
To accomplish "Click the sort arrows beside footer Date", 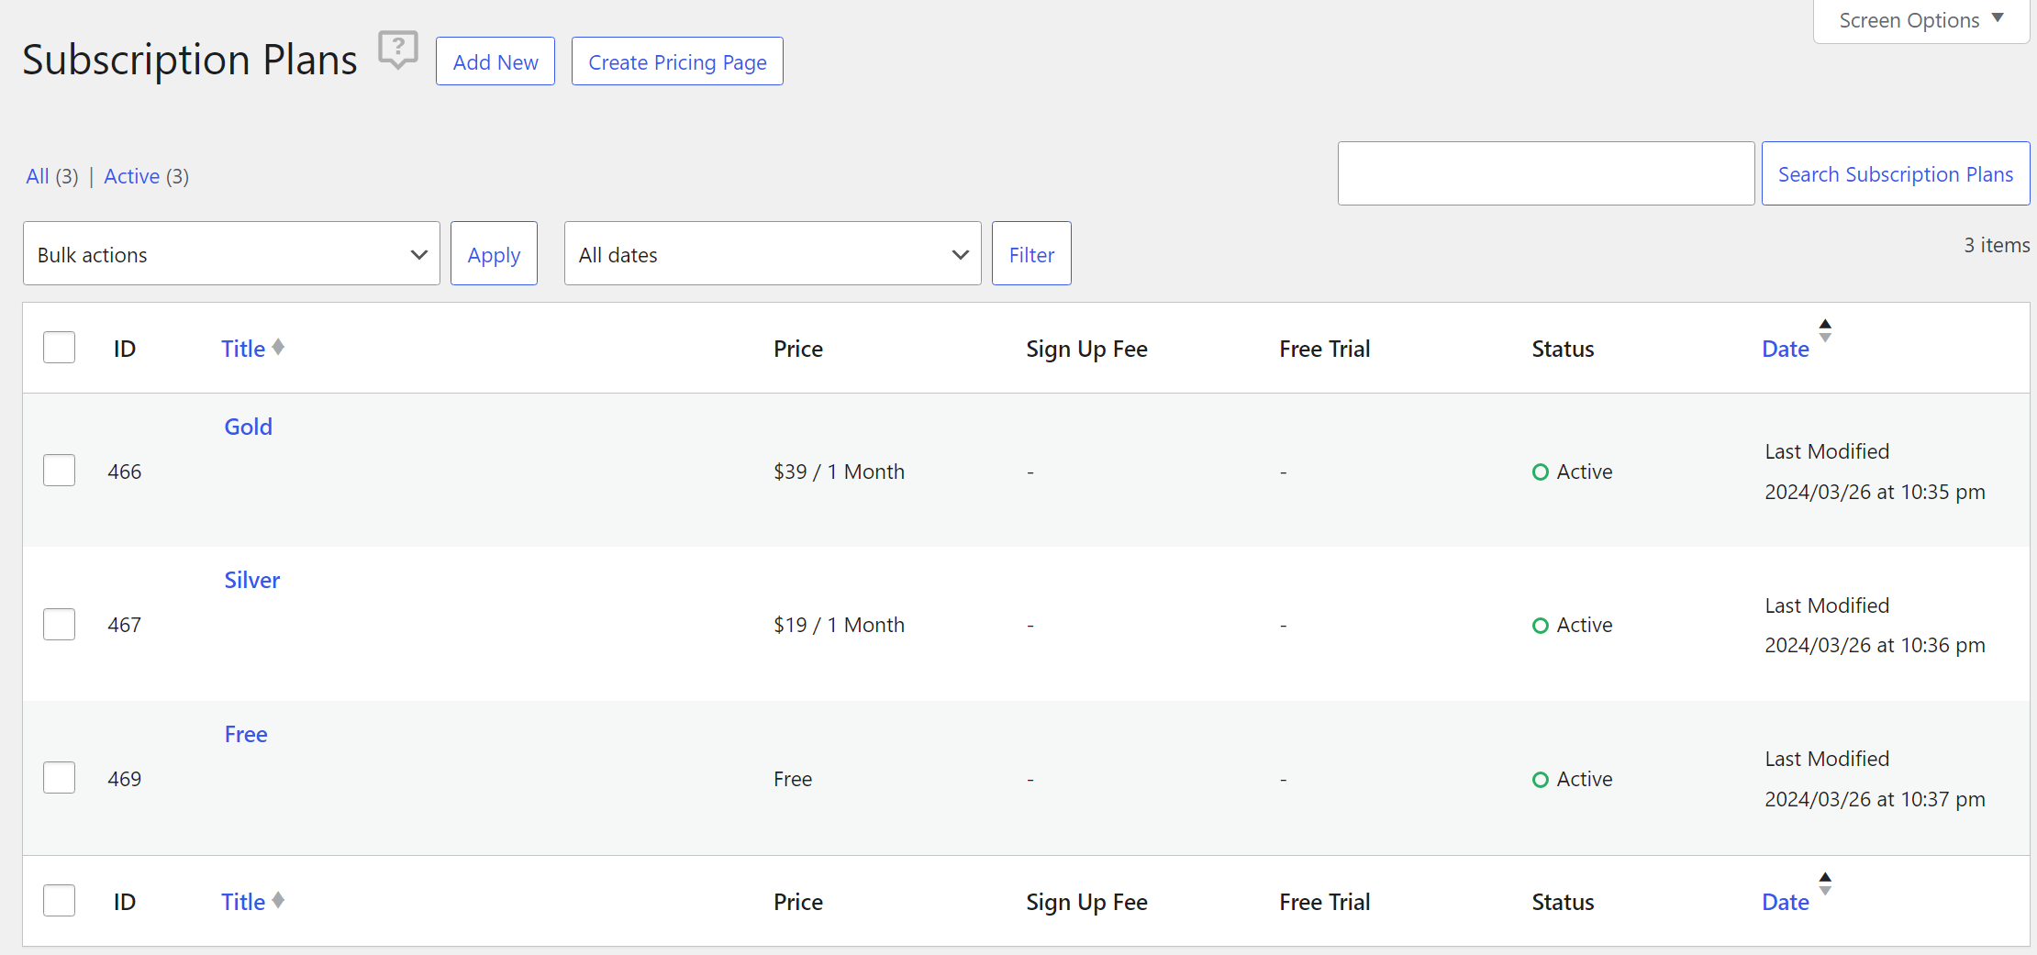I will point(1825,883).
